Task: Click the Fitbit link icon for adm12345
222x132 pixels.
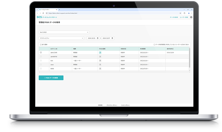Action: pyautogui.click(x=100, y=53)
